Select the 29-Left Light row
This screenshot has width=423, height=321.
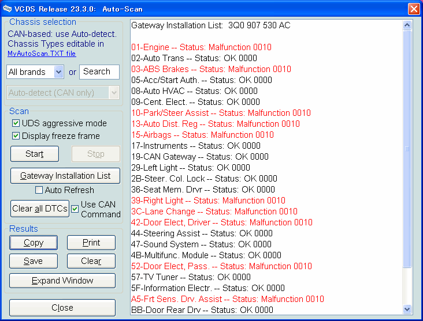point(191,168)
